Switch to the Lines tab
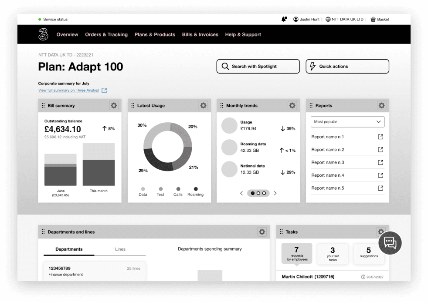 pos(120,249)
